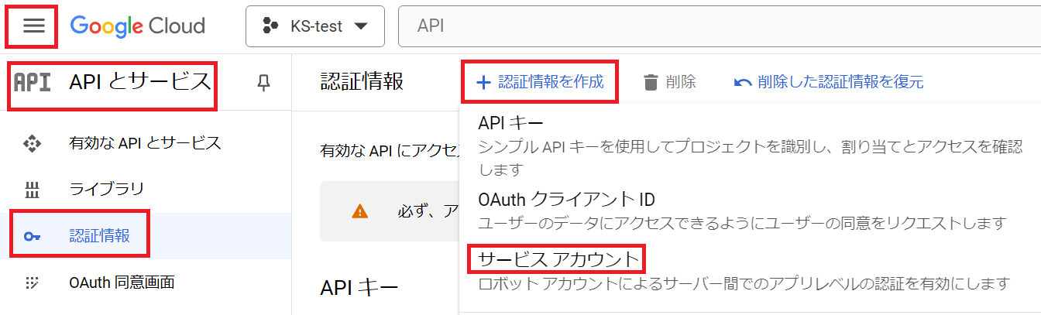Click 削除した認証情報を復元

click(x=840, y=82)
